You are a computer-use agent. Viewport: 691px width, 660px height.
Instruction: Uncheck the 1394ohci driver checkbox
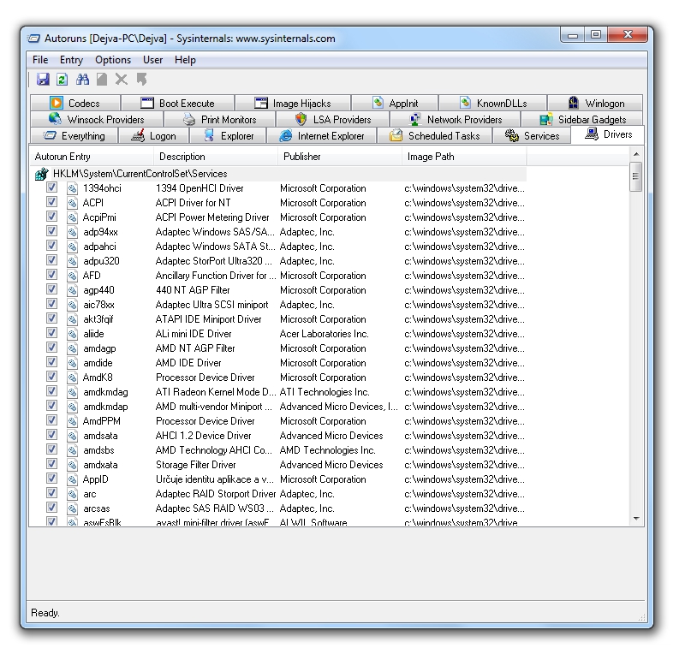pyautogui.click(x=51, y=187)
